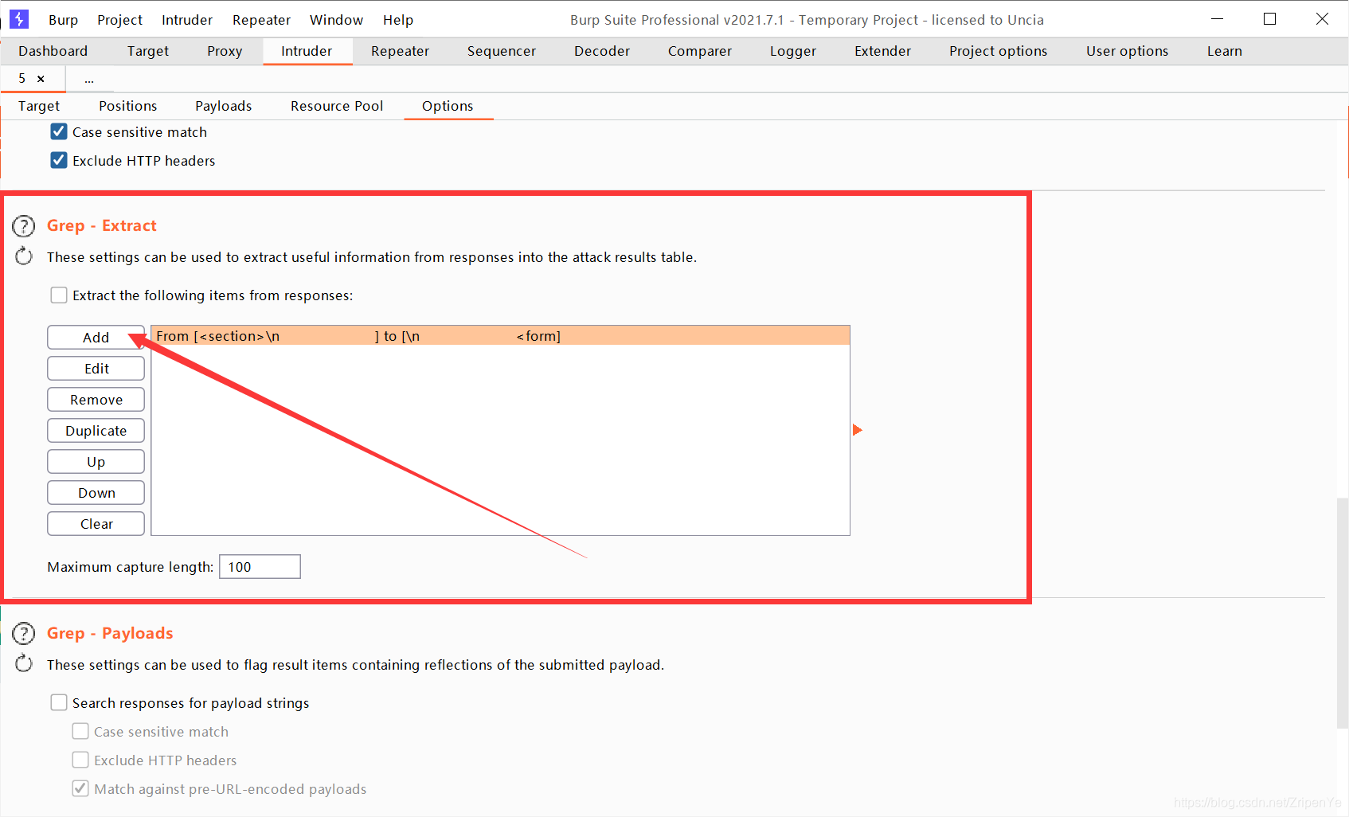The height and width of the screenshot is (817, 1349).
Task: Switch to the main Target tab
Action: click(x=148, y=51)
